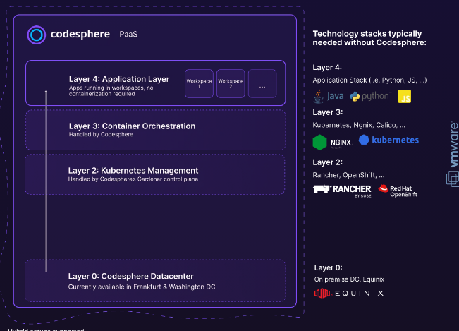Image resolution: width=459 pixels, height=331 pixels.
Task: Click 'Currently available in Frankfurt & Washington DC'
Action: point(142,287)
